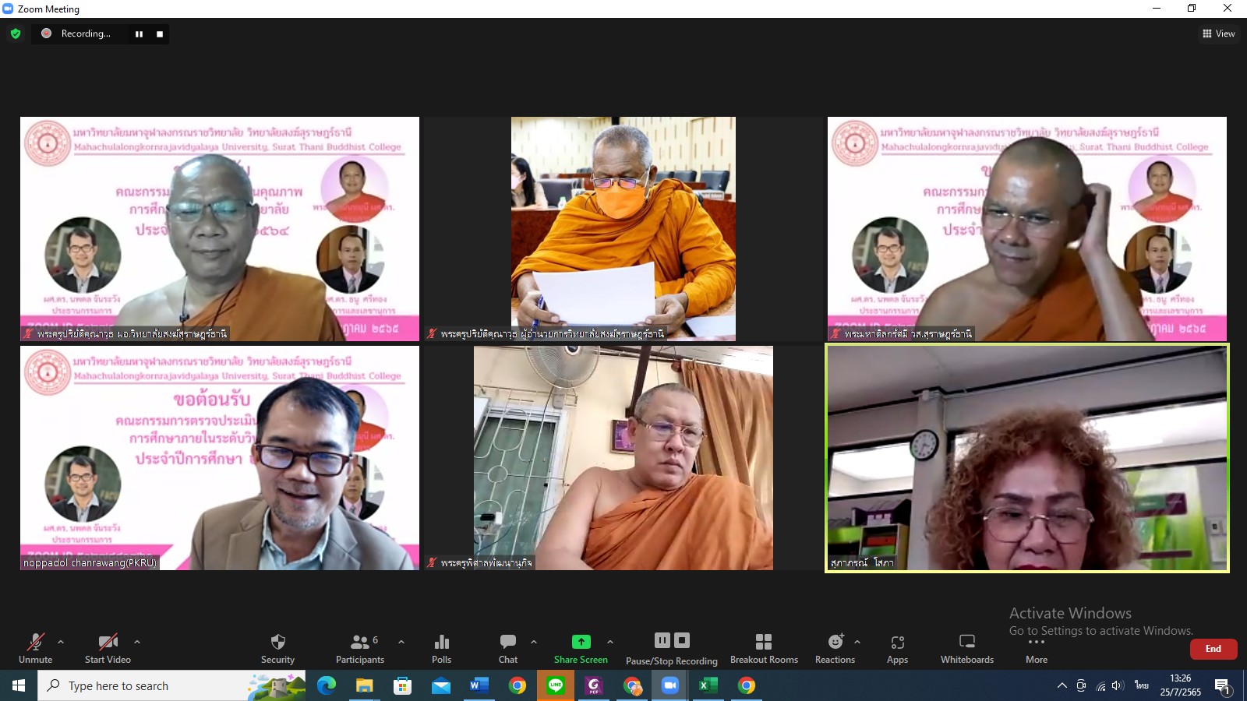This screenshot has height=701, width=1247.
Task: Open Microsoft Word from taskbar
Action: [x=479, y=685]
